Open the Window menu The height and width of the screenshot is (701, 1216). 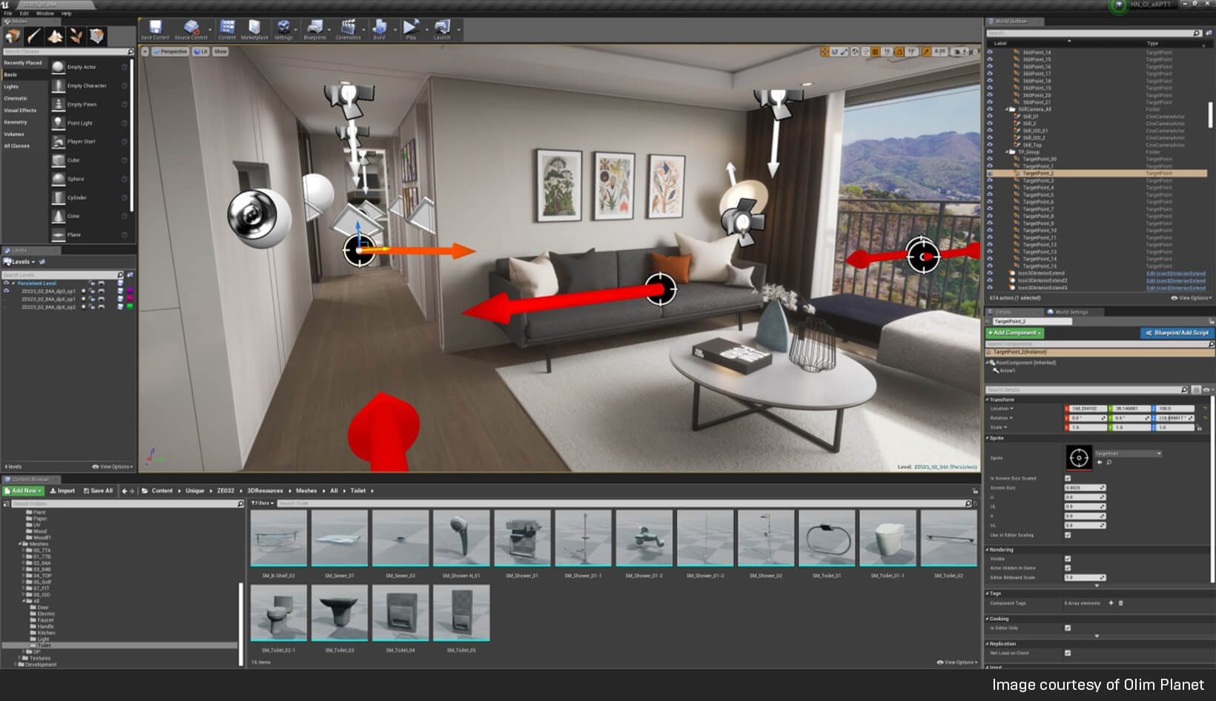tap(44, 13)
